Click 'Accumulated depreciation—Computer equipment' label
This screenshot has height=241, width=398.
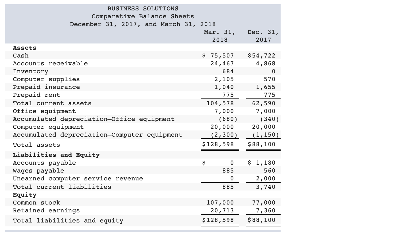[x=97, y=135]
